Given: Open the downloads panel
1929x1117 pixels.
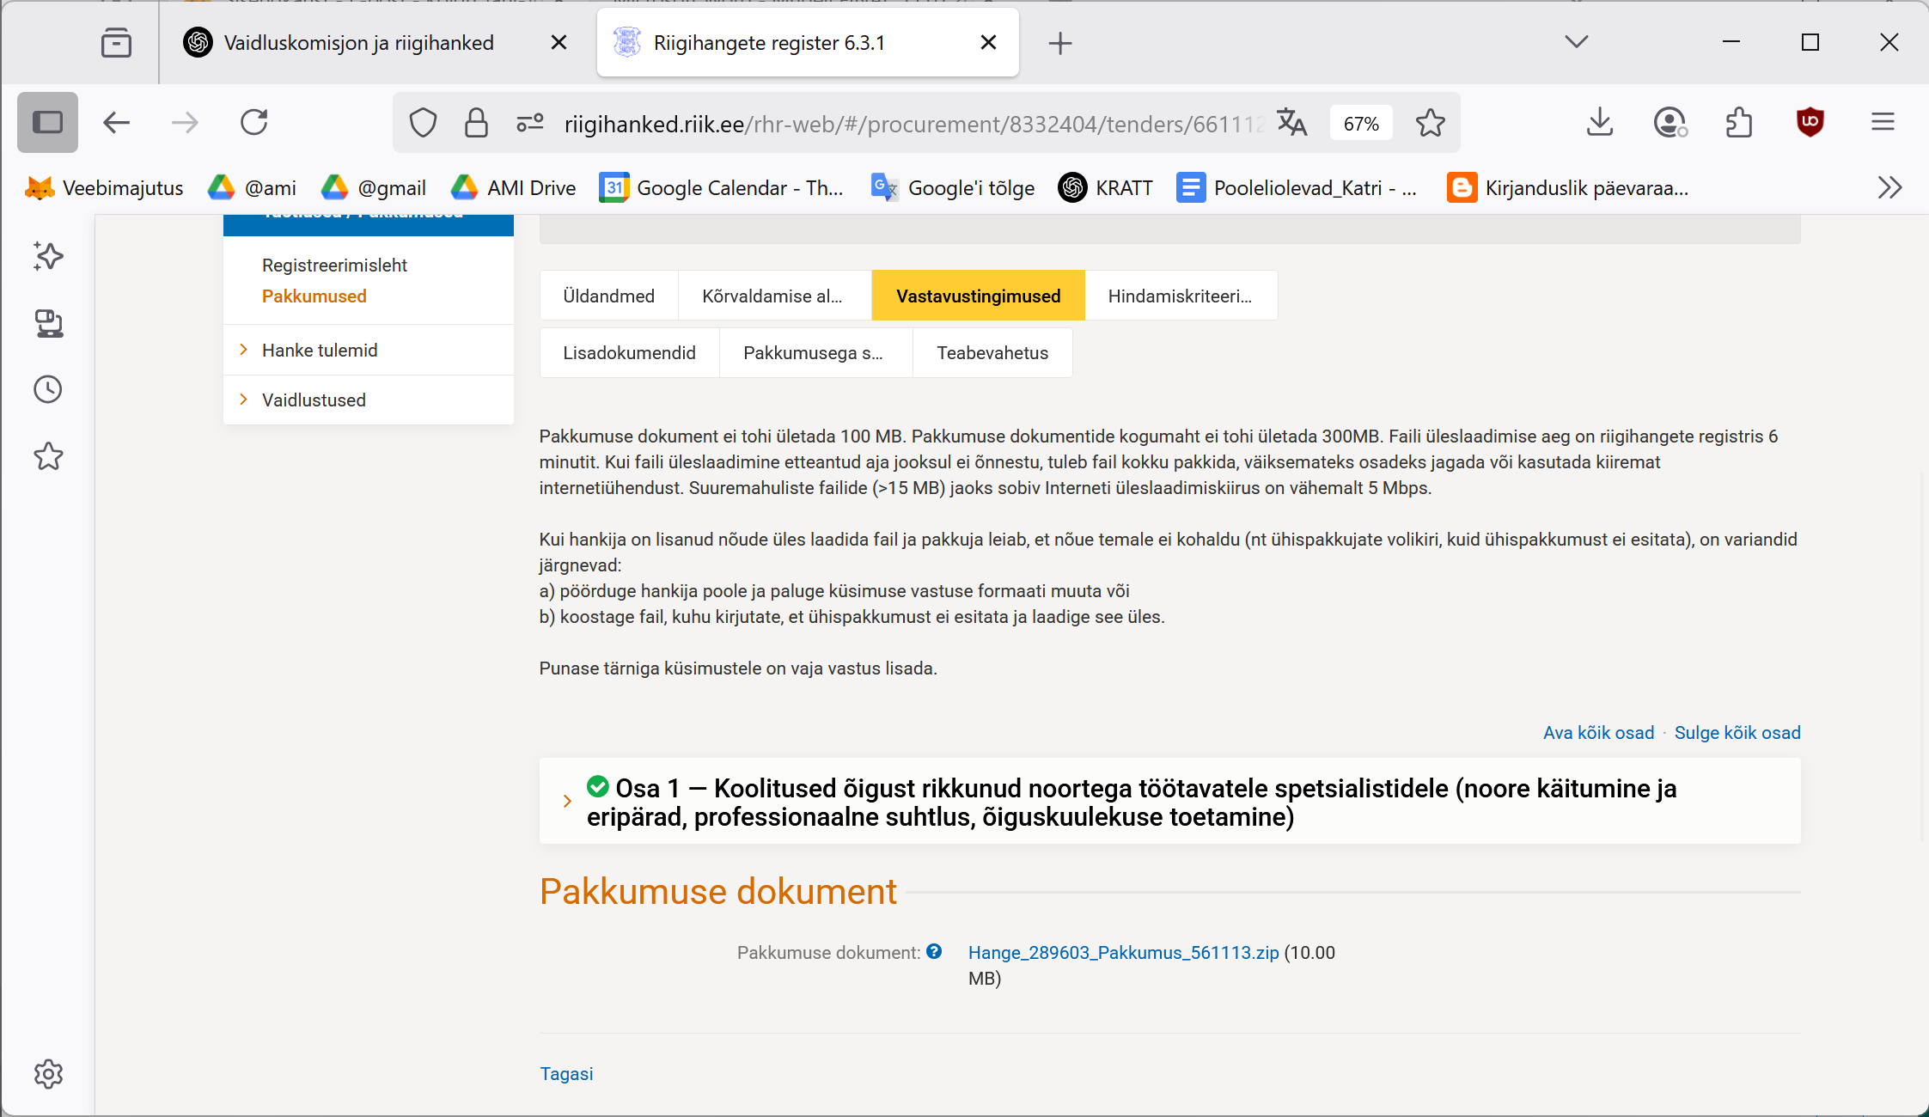Looking at the screenshot, I should tap(1599, 123).
